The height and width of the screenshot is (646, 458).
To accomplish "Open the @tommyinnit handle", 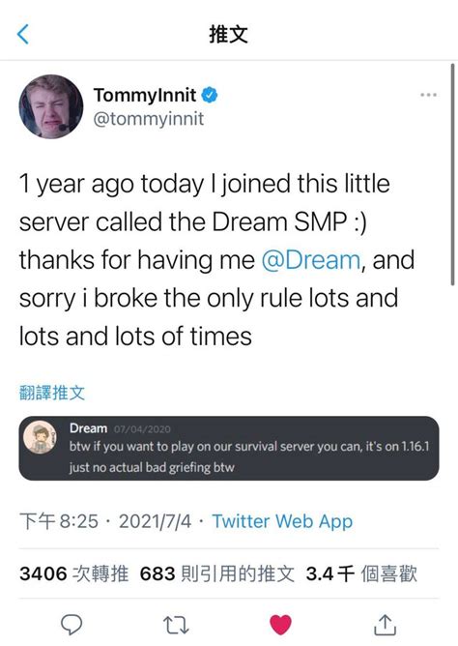I will coord(149,119).
